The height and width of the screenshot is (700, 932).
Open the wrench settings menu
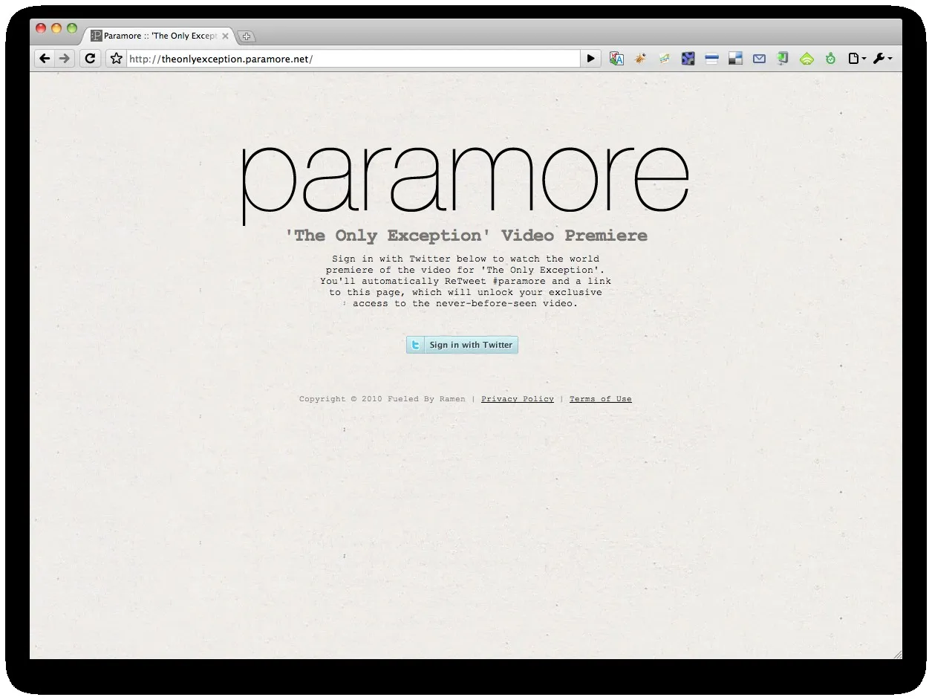[882, 58]
